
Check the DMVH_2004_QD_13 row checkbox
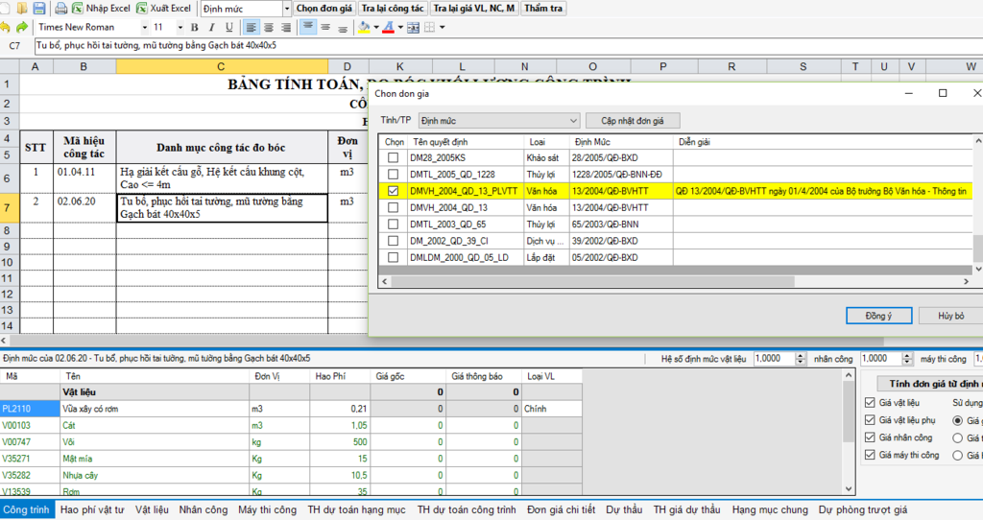393,207
